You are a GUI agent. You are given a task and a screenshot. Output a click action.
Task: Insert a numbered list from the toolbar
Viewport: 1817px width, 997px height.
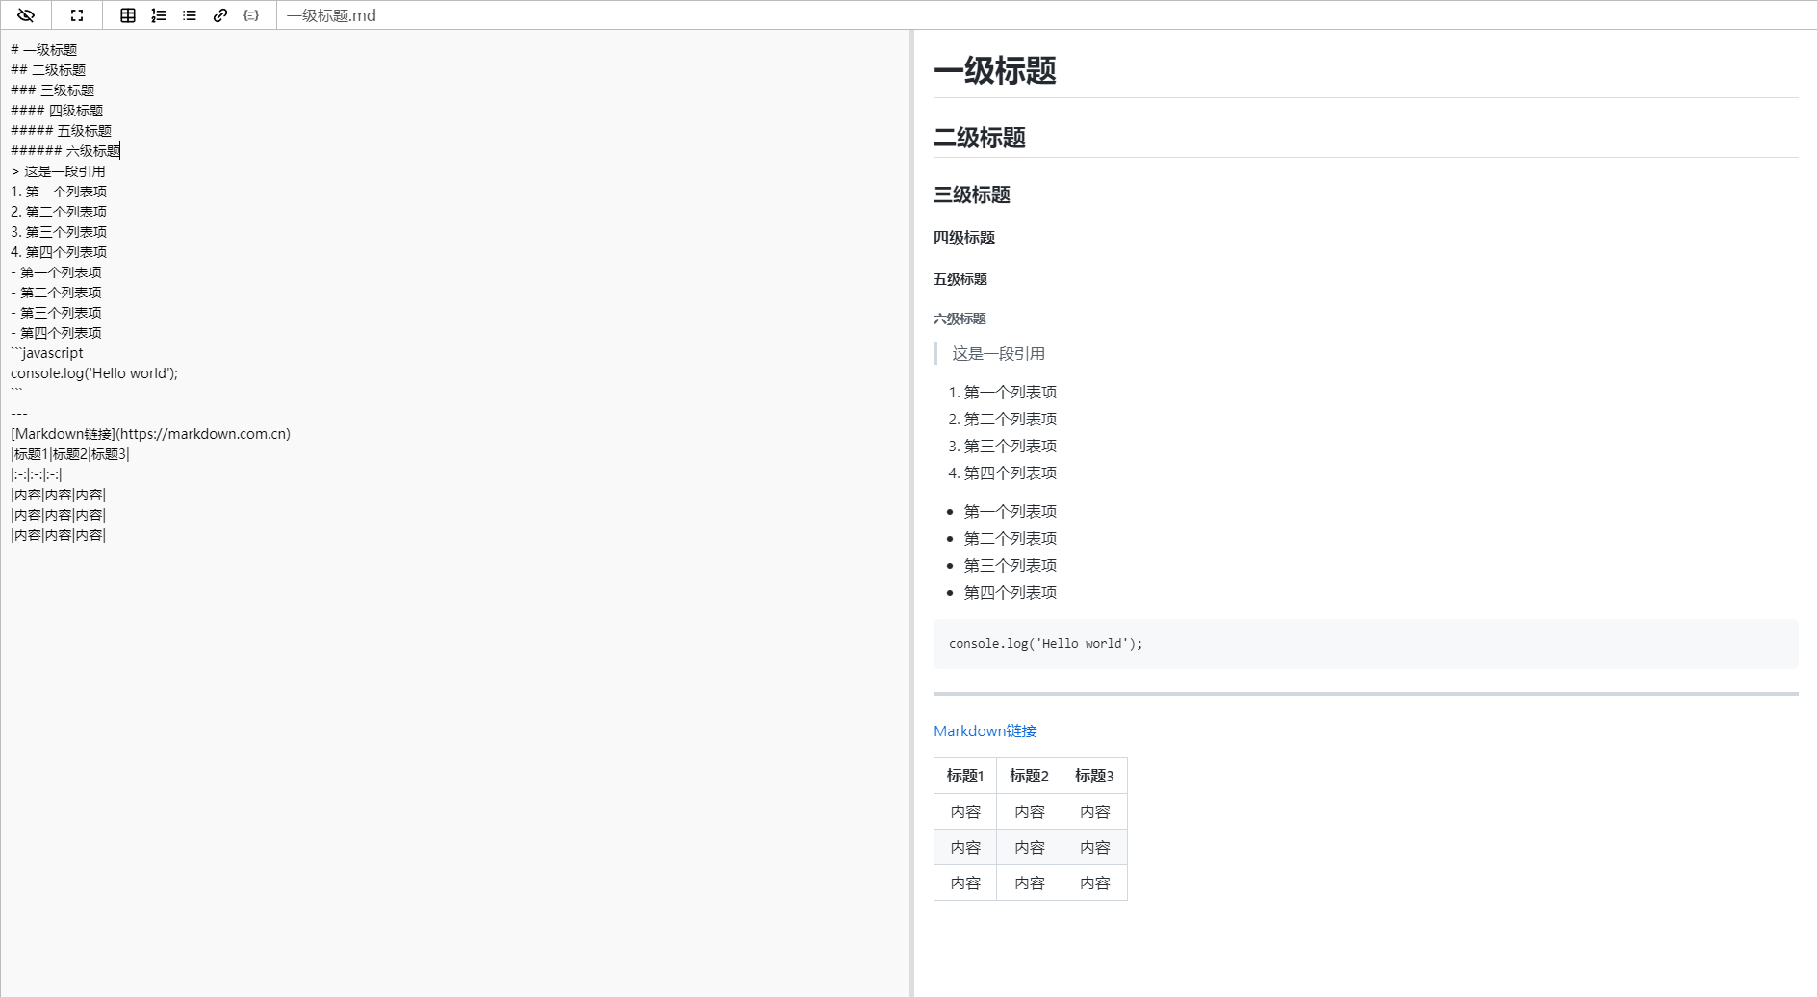pos(159,15)
